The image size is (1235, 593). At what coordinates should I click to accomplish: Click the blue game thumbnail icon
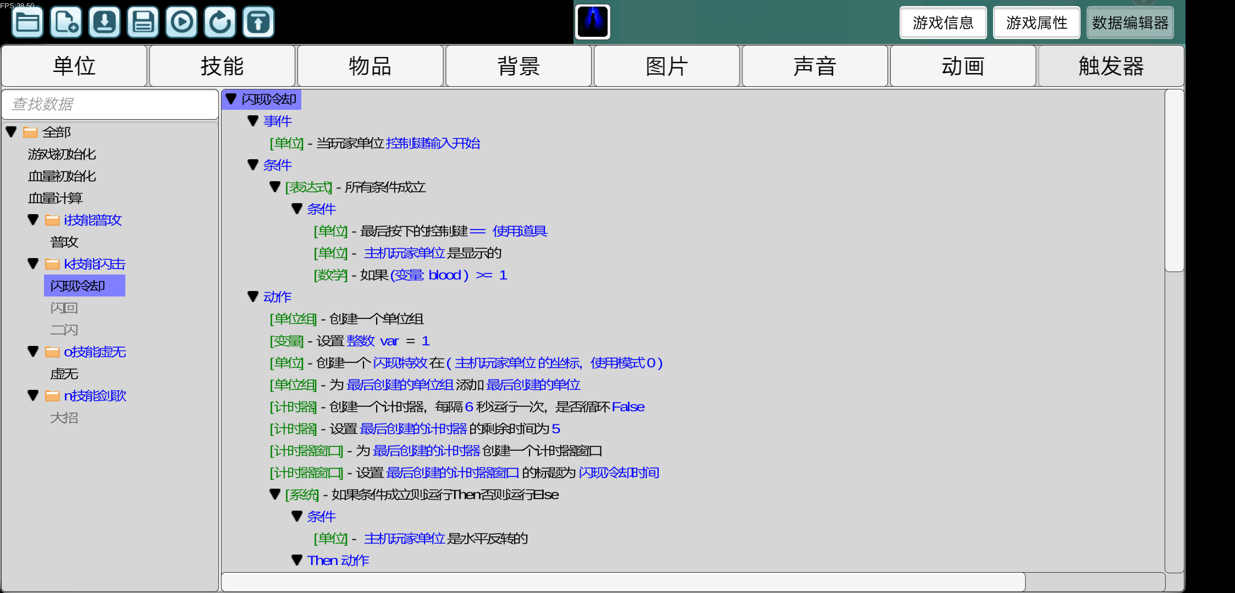593,22
